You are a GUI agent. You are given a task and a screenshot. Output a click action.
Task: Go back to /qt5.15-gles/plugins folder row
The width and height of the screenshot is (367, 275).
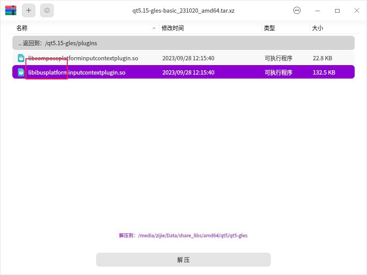(x=183, y=43)
